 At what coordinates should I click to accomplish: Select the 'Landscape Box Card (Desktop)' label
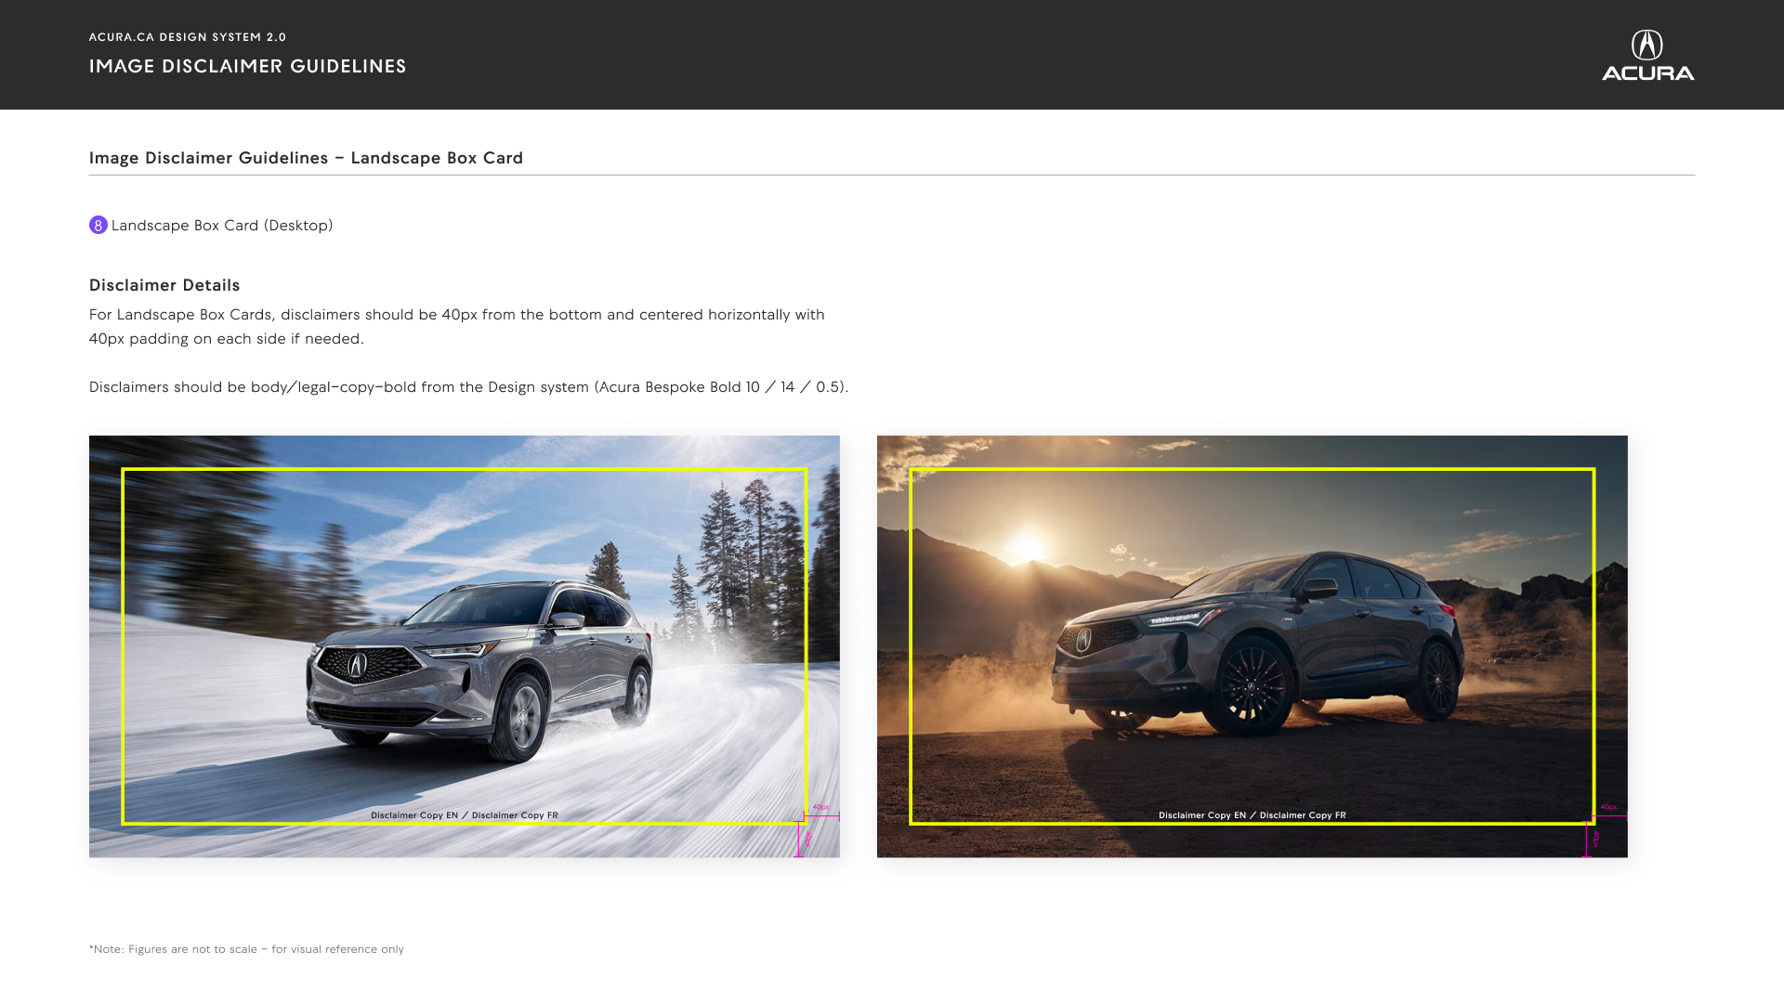coord(222,226)
